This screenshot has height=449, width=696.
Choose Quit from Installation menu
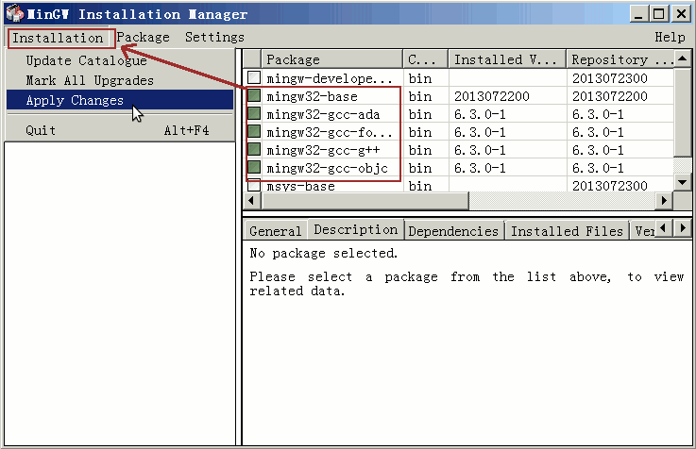tap(120, 130)
